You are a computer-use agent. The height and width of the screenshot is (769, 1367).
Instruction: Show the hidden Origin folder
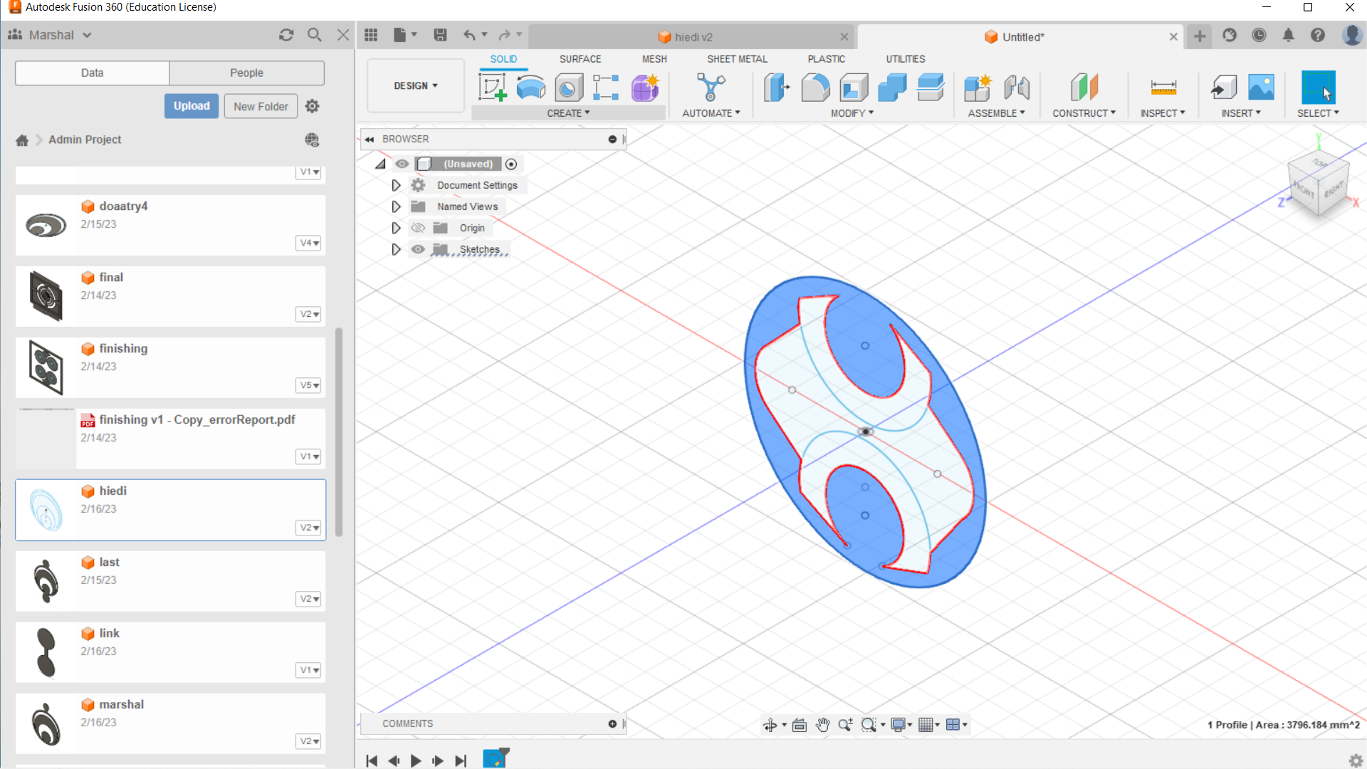point(418,228)
